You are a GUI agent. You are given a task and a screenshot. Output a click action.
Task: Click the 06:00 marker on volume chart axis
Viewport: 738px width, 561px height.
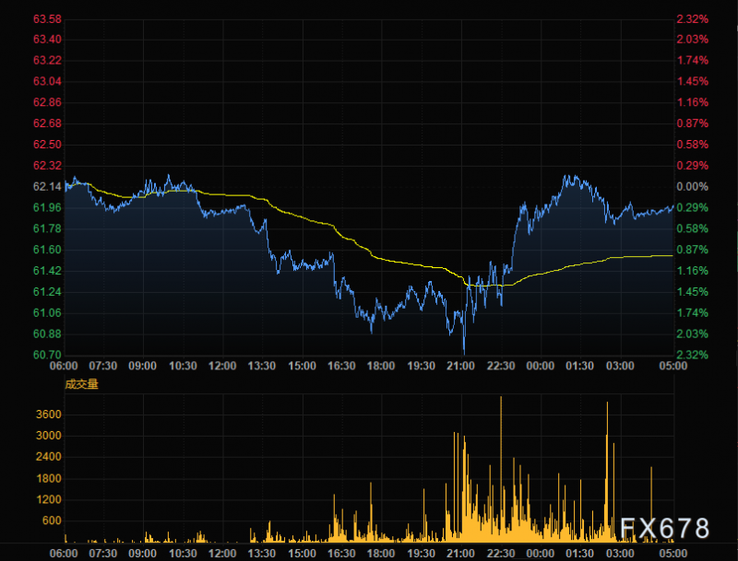pyautogui.click(x=64, y=554)
